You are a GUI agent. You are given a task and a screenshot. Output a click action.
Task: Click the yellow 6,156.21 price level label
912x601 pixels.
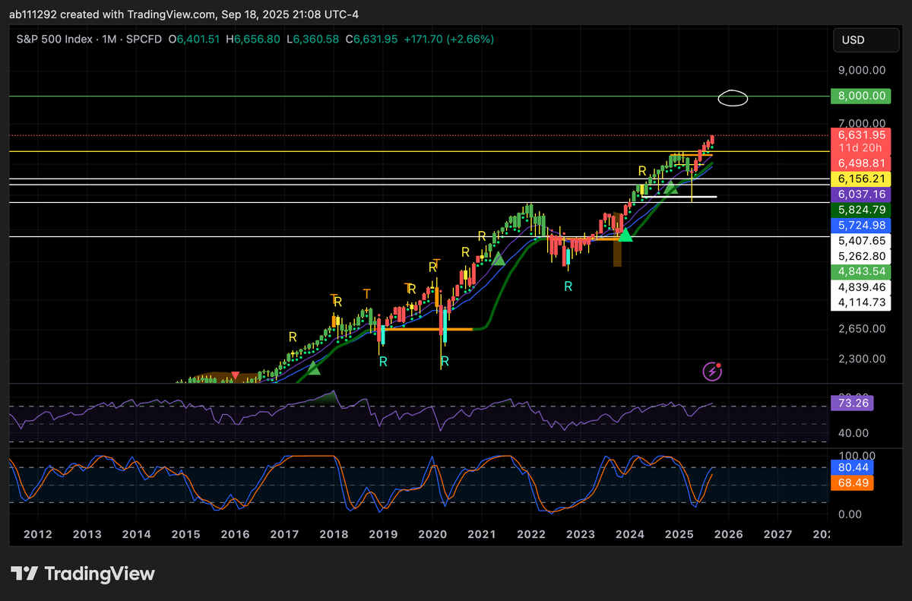coord(860,179)
